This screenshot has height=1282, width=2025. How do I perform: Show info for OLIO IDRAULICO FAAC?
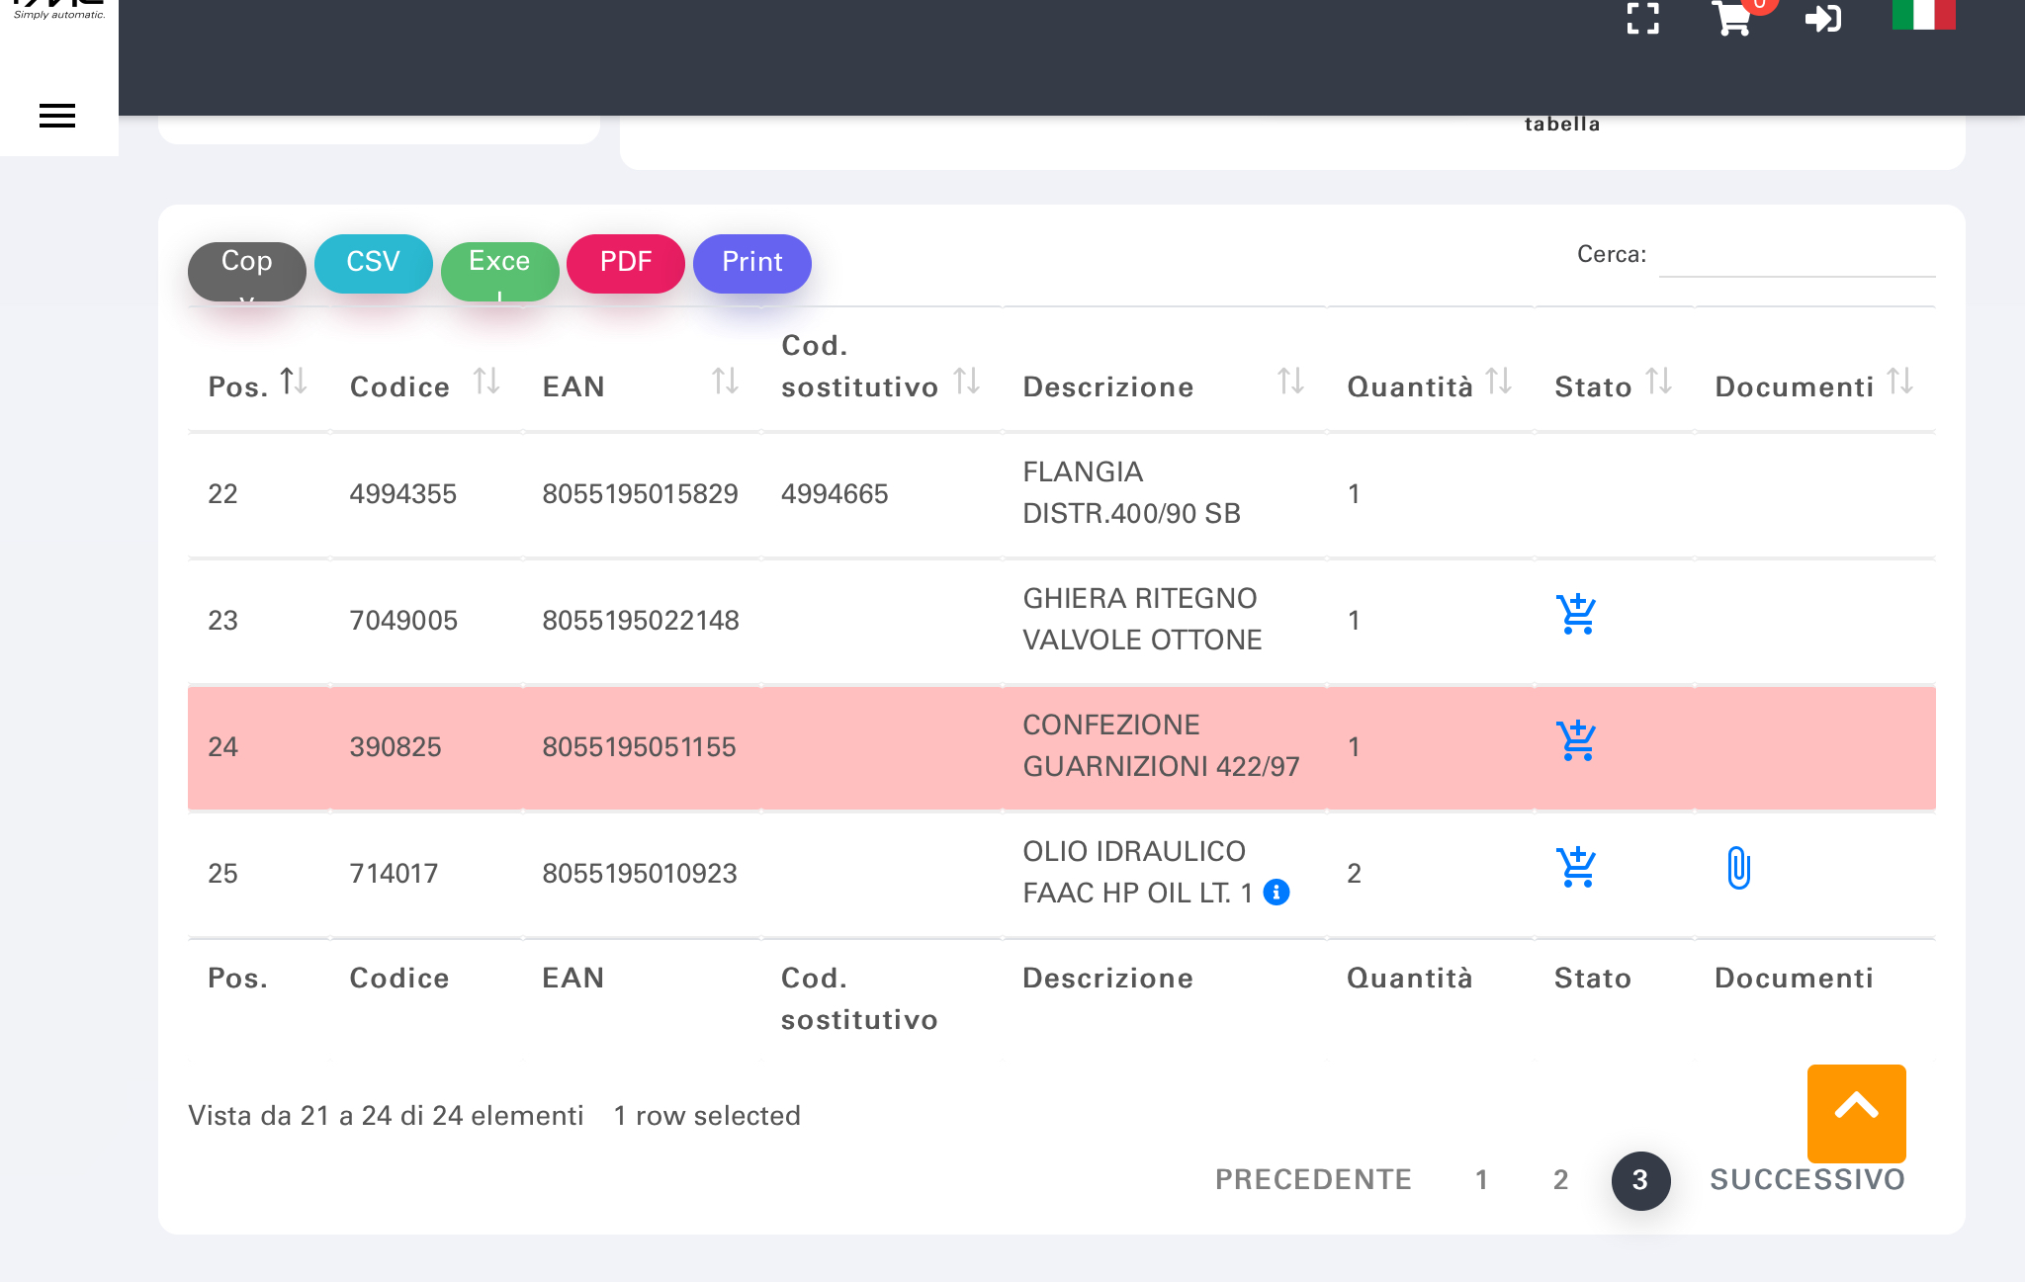coord(1277,893)
